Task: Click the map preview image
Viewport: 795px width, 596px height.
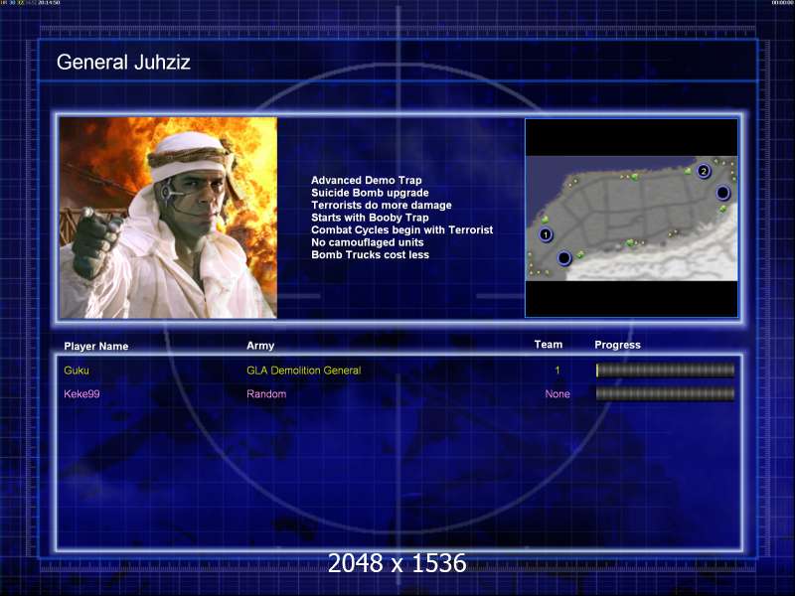Action: click(631, 218)
